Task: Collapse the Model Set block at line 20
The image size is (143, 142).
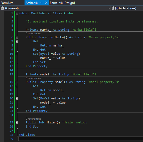Action: coord(17,99)
